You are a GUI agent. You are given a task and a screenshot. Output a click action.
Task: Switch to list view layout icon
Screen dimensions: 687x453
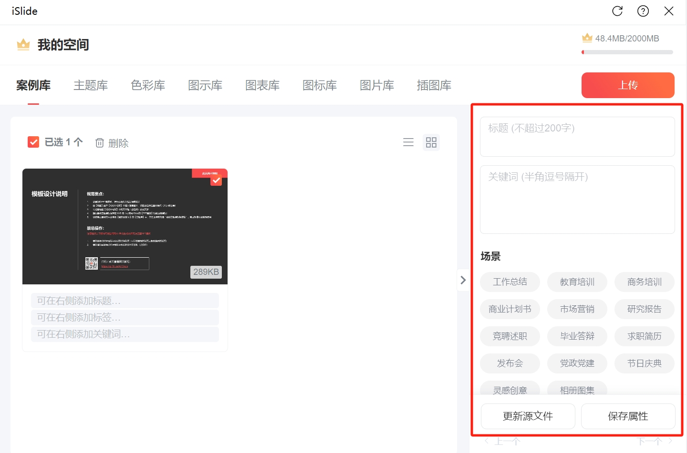408,142
